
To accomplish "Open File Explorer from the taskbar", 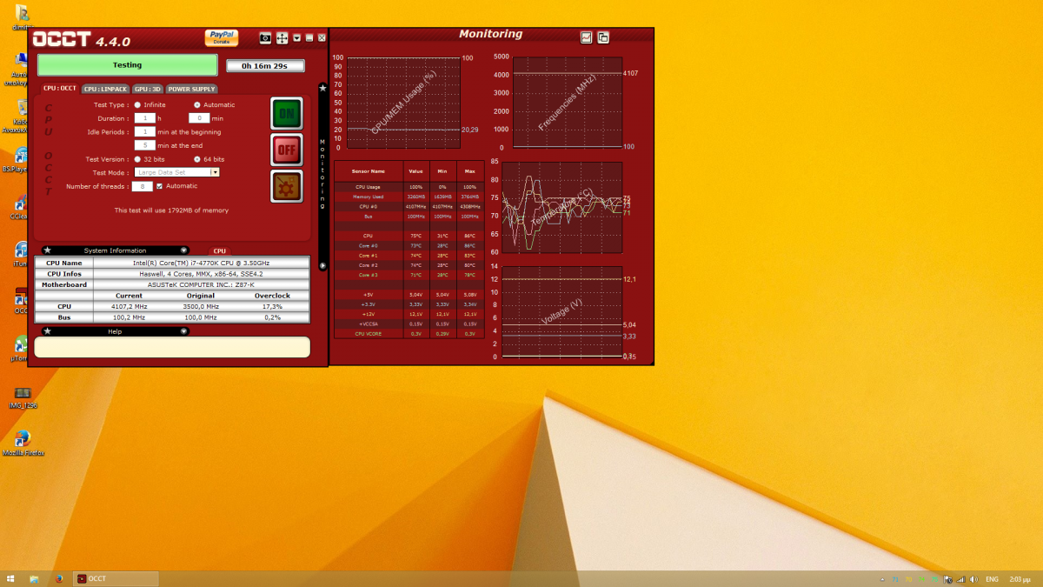I will pos(35,578).
